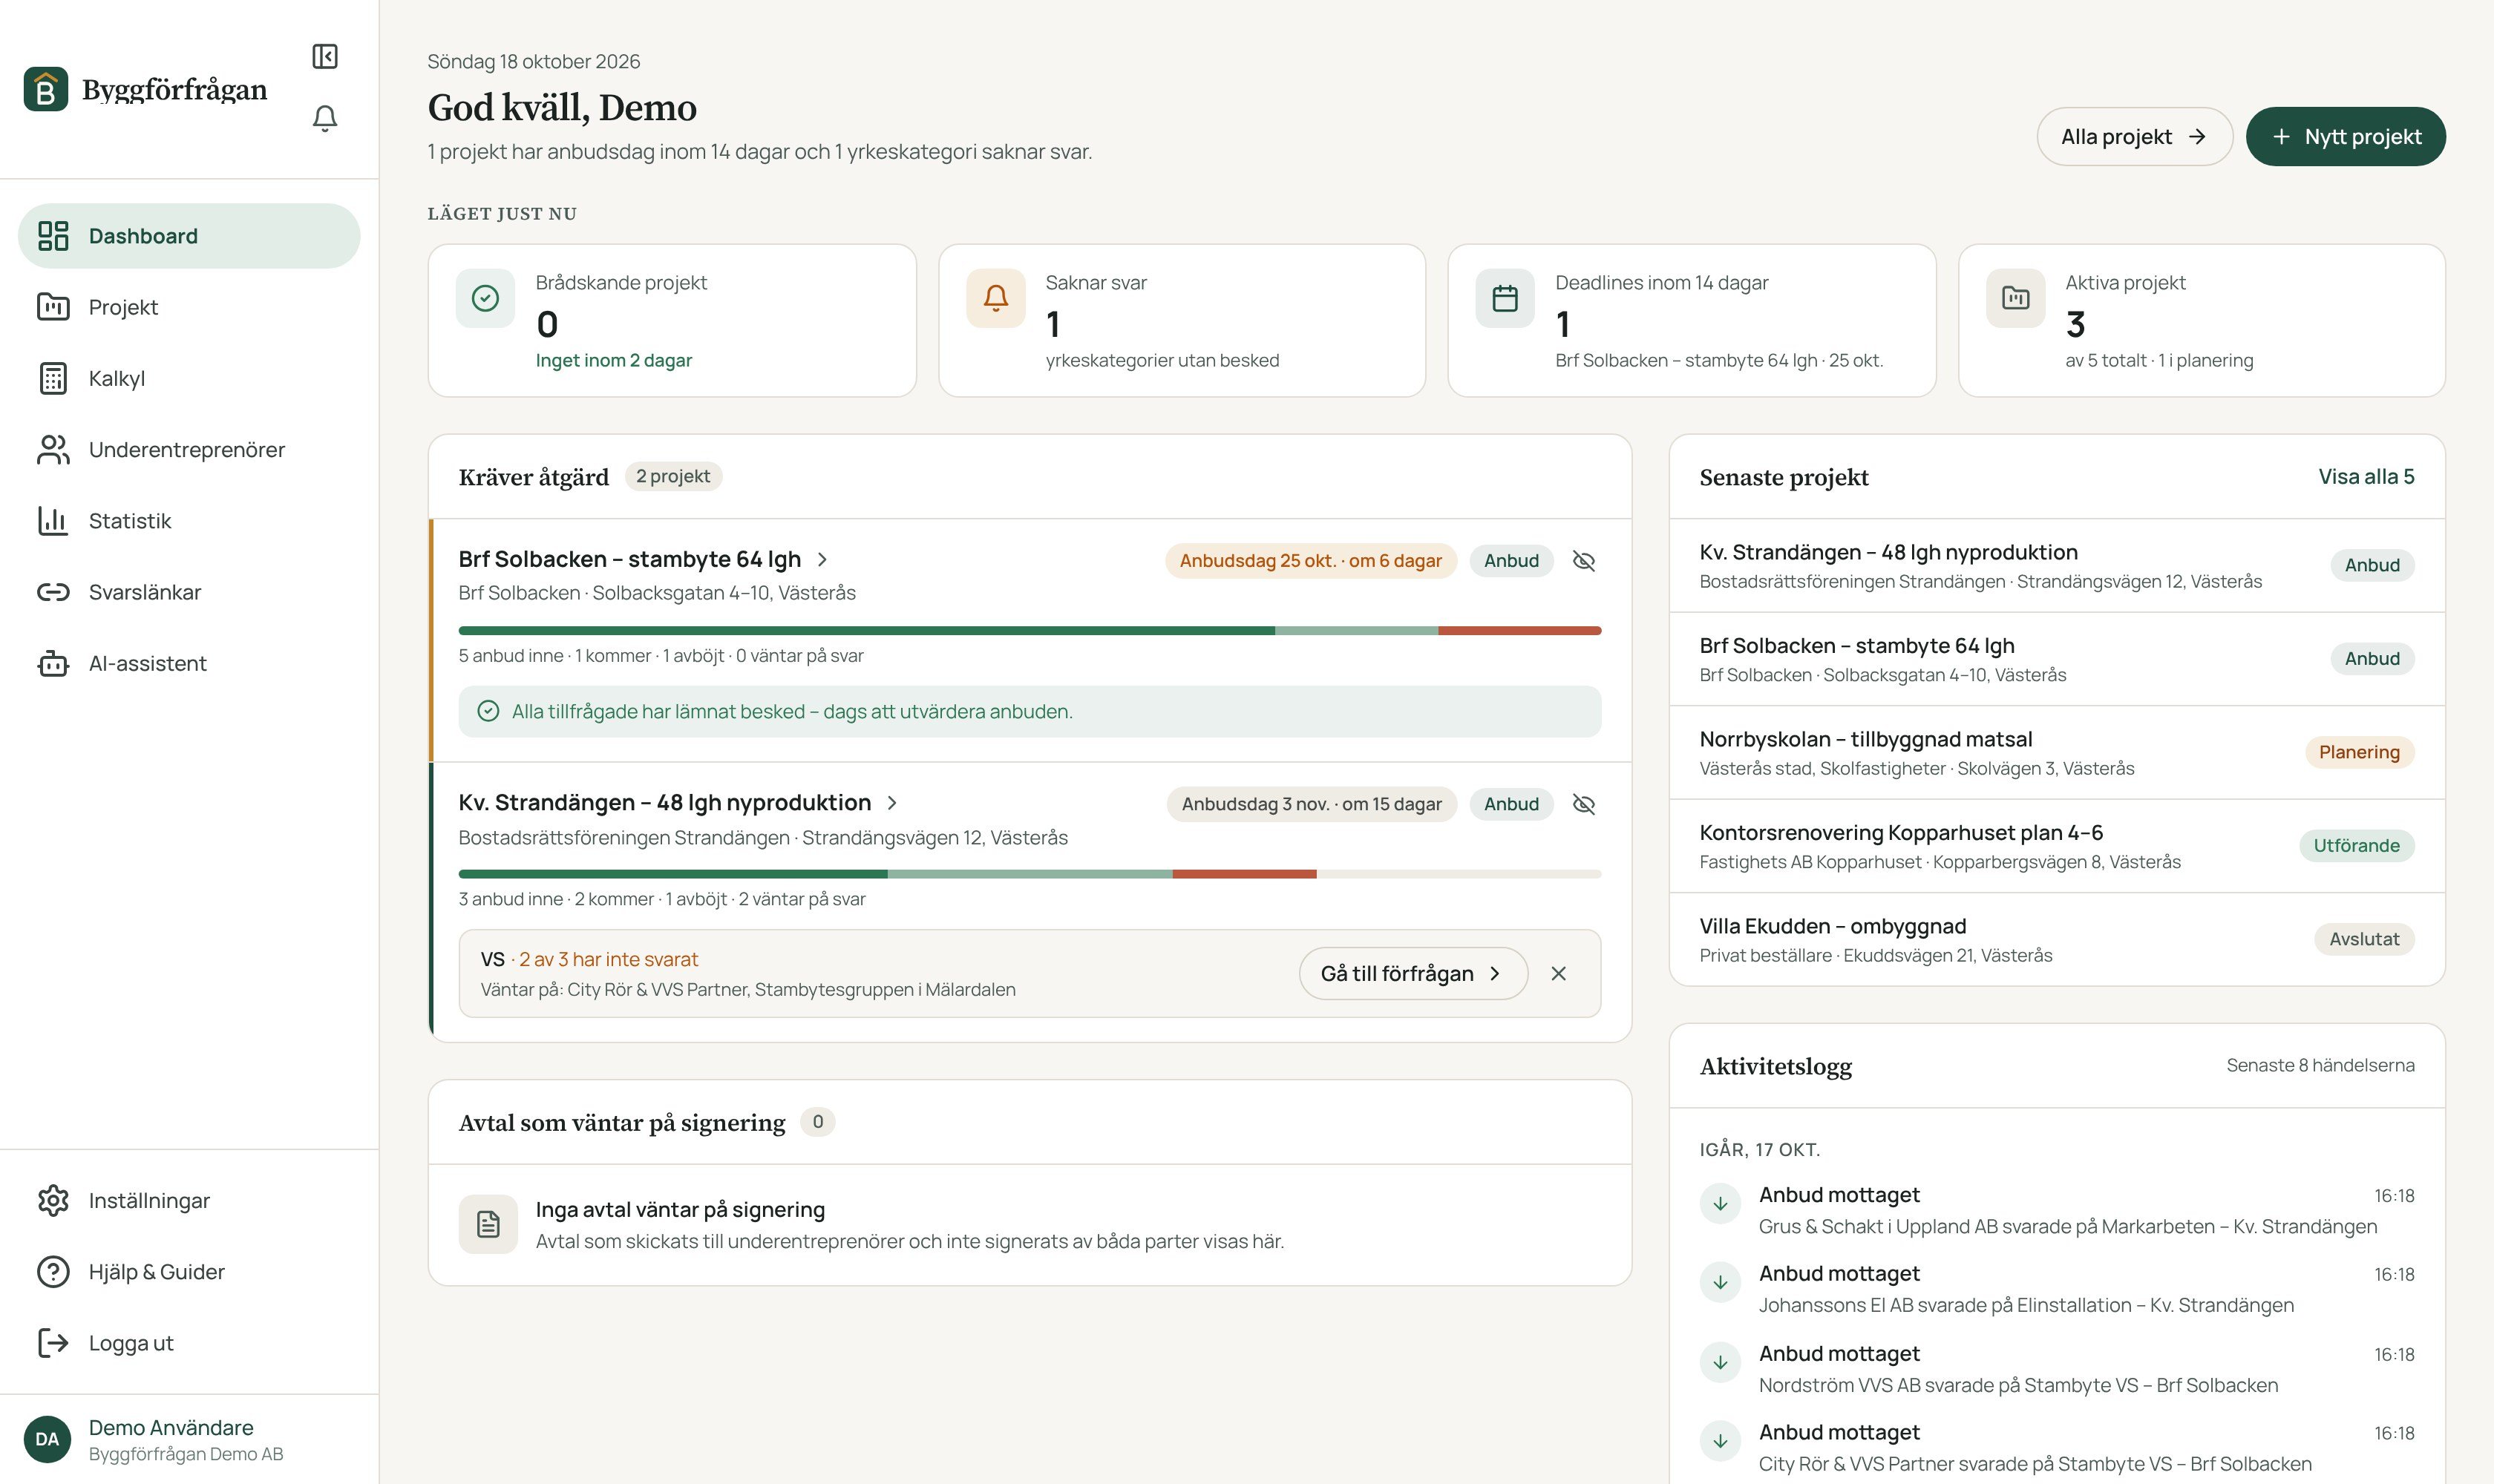Click the Alla projekt button
Viewport: 2494px width, 1484px height.
point(2135,137)
